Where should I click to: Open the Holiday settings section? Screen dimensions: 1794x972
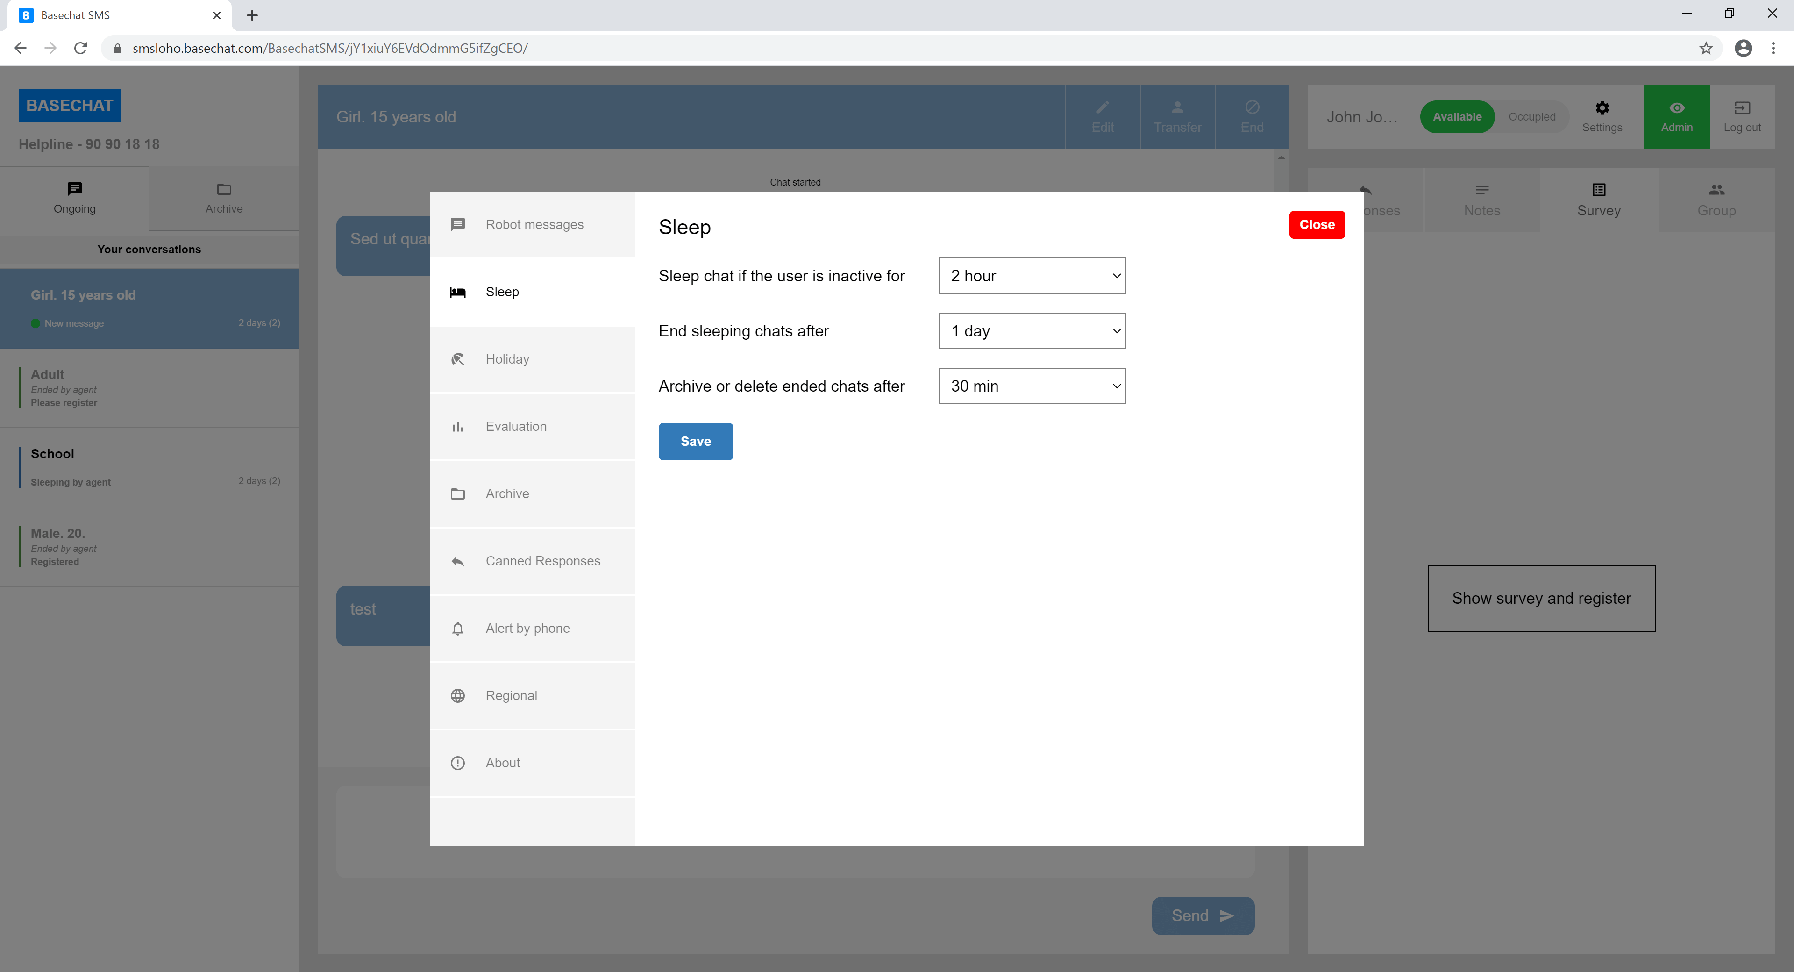tap(533, 359)
